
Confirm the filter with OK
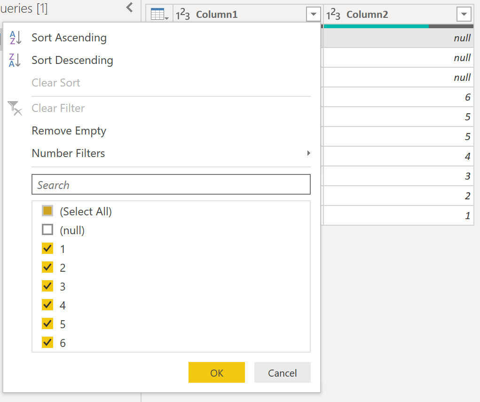(216, 372)
